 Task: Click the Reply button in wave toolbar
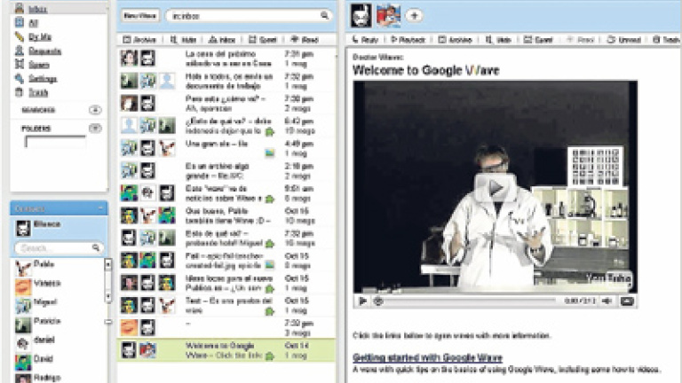tap(366, 40)
